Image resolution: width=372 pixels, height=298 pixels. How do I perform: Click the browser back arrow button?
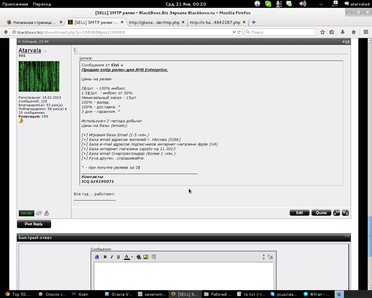(x=6, y=32)
